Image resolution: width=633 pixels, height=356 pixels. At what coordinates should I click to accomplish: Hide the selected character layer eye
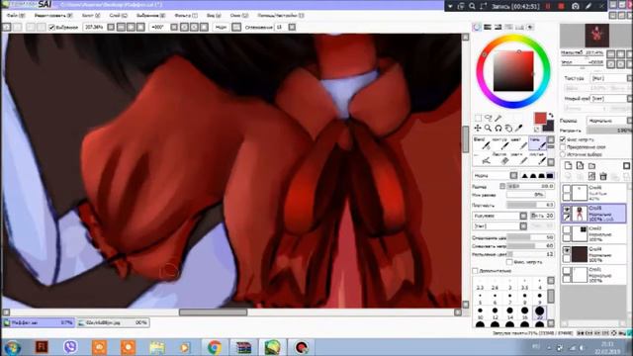pyautogui.click(x=567, y=209)
